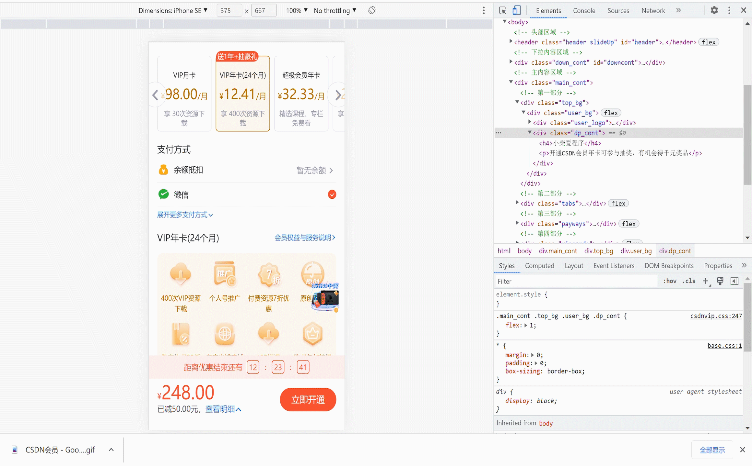Click the new style rule plus icon
The image size is (752, 466).
point(706,281)
